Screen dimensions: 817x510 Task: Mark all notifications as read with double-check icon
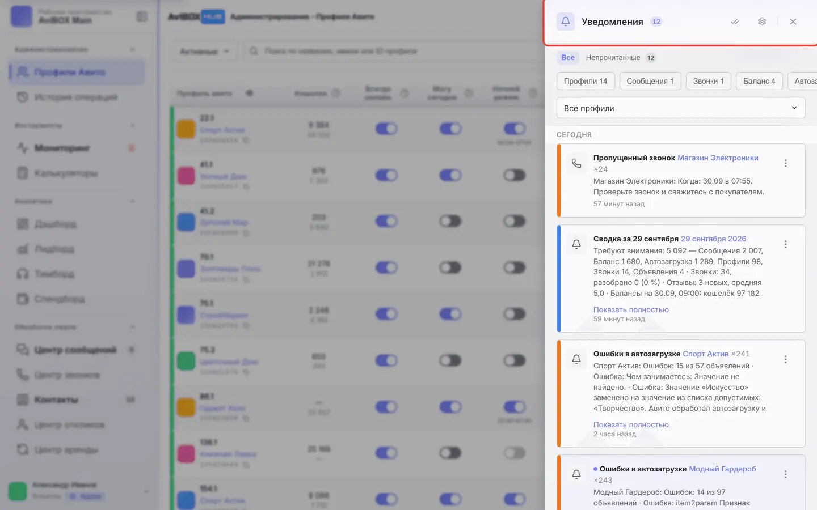(x=735, y=22)
